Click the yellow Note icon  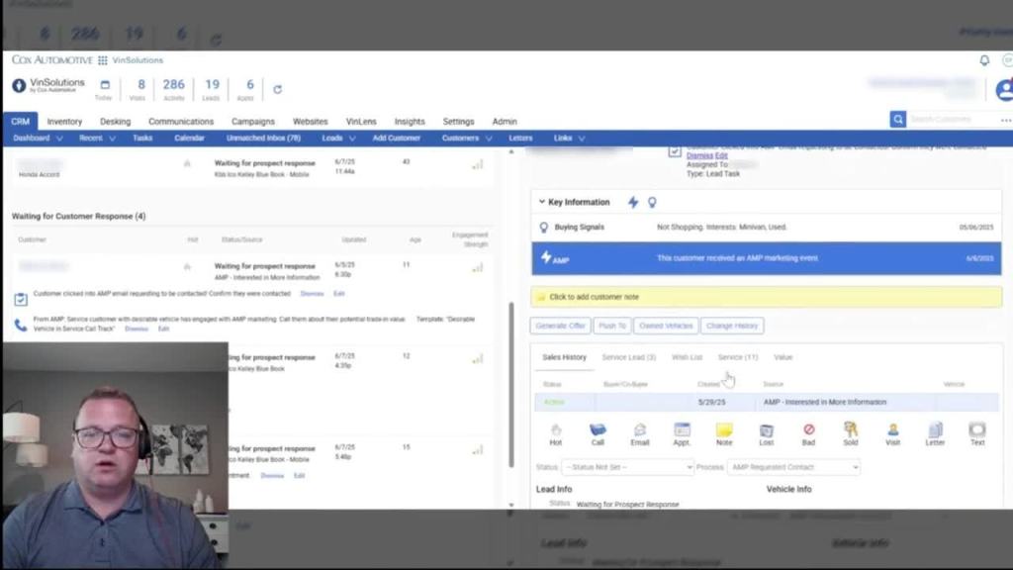coord(724,430)
